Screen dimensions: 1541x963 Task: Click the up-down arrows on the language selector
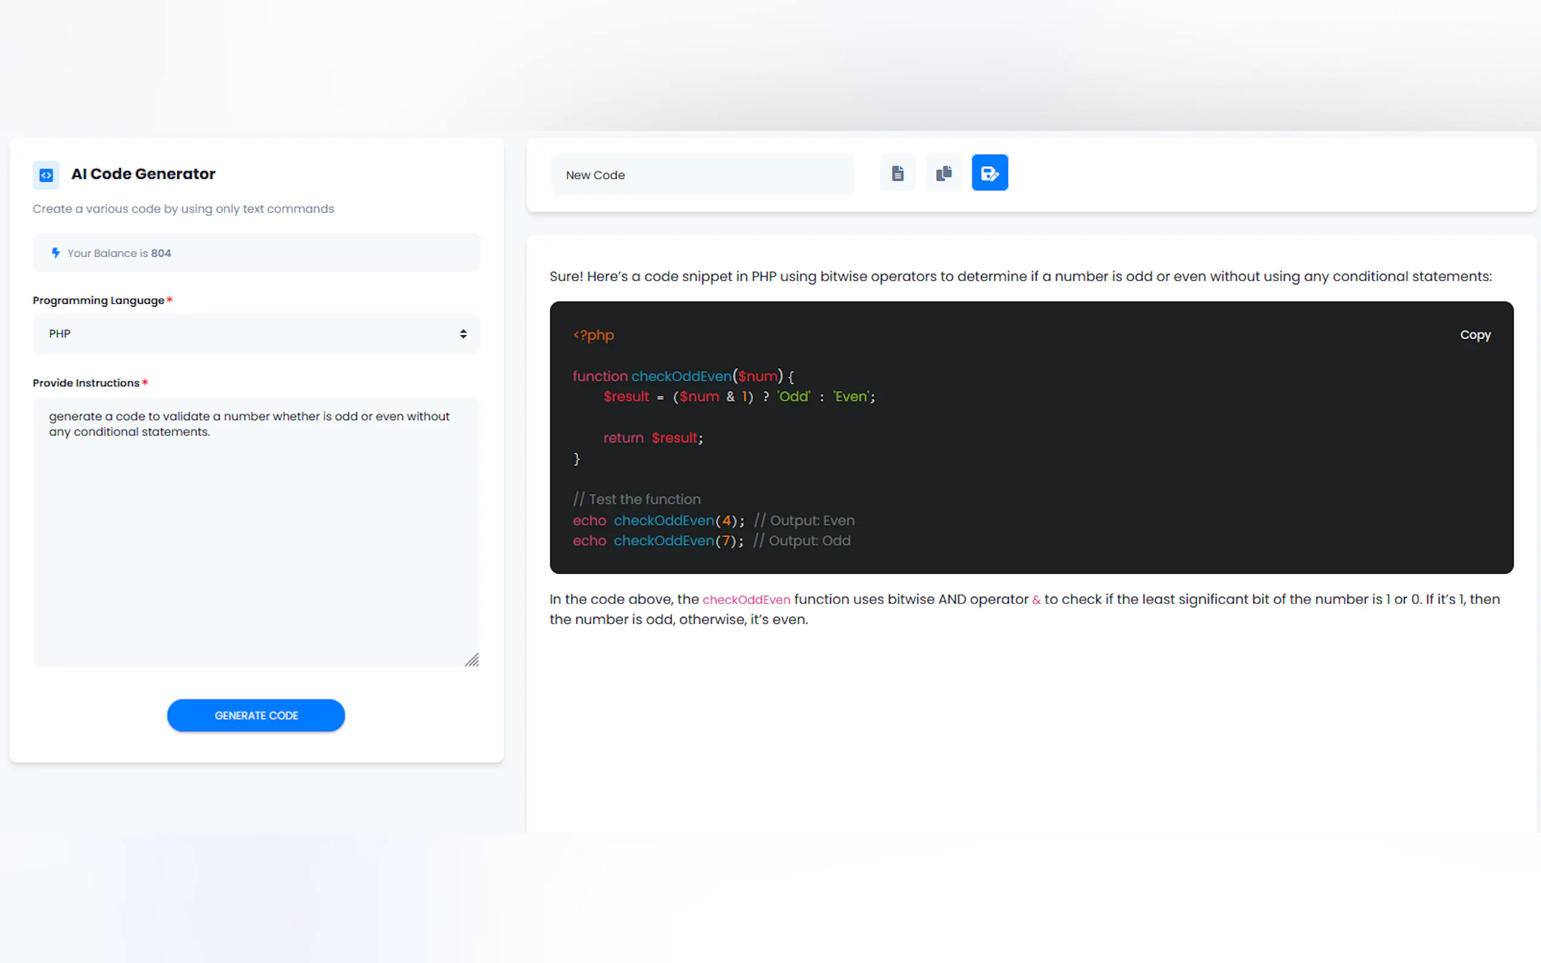(463, 334)
